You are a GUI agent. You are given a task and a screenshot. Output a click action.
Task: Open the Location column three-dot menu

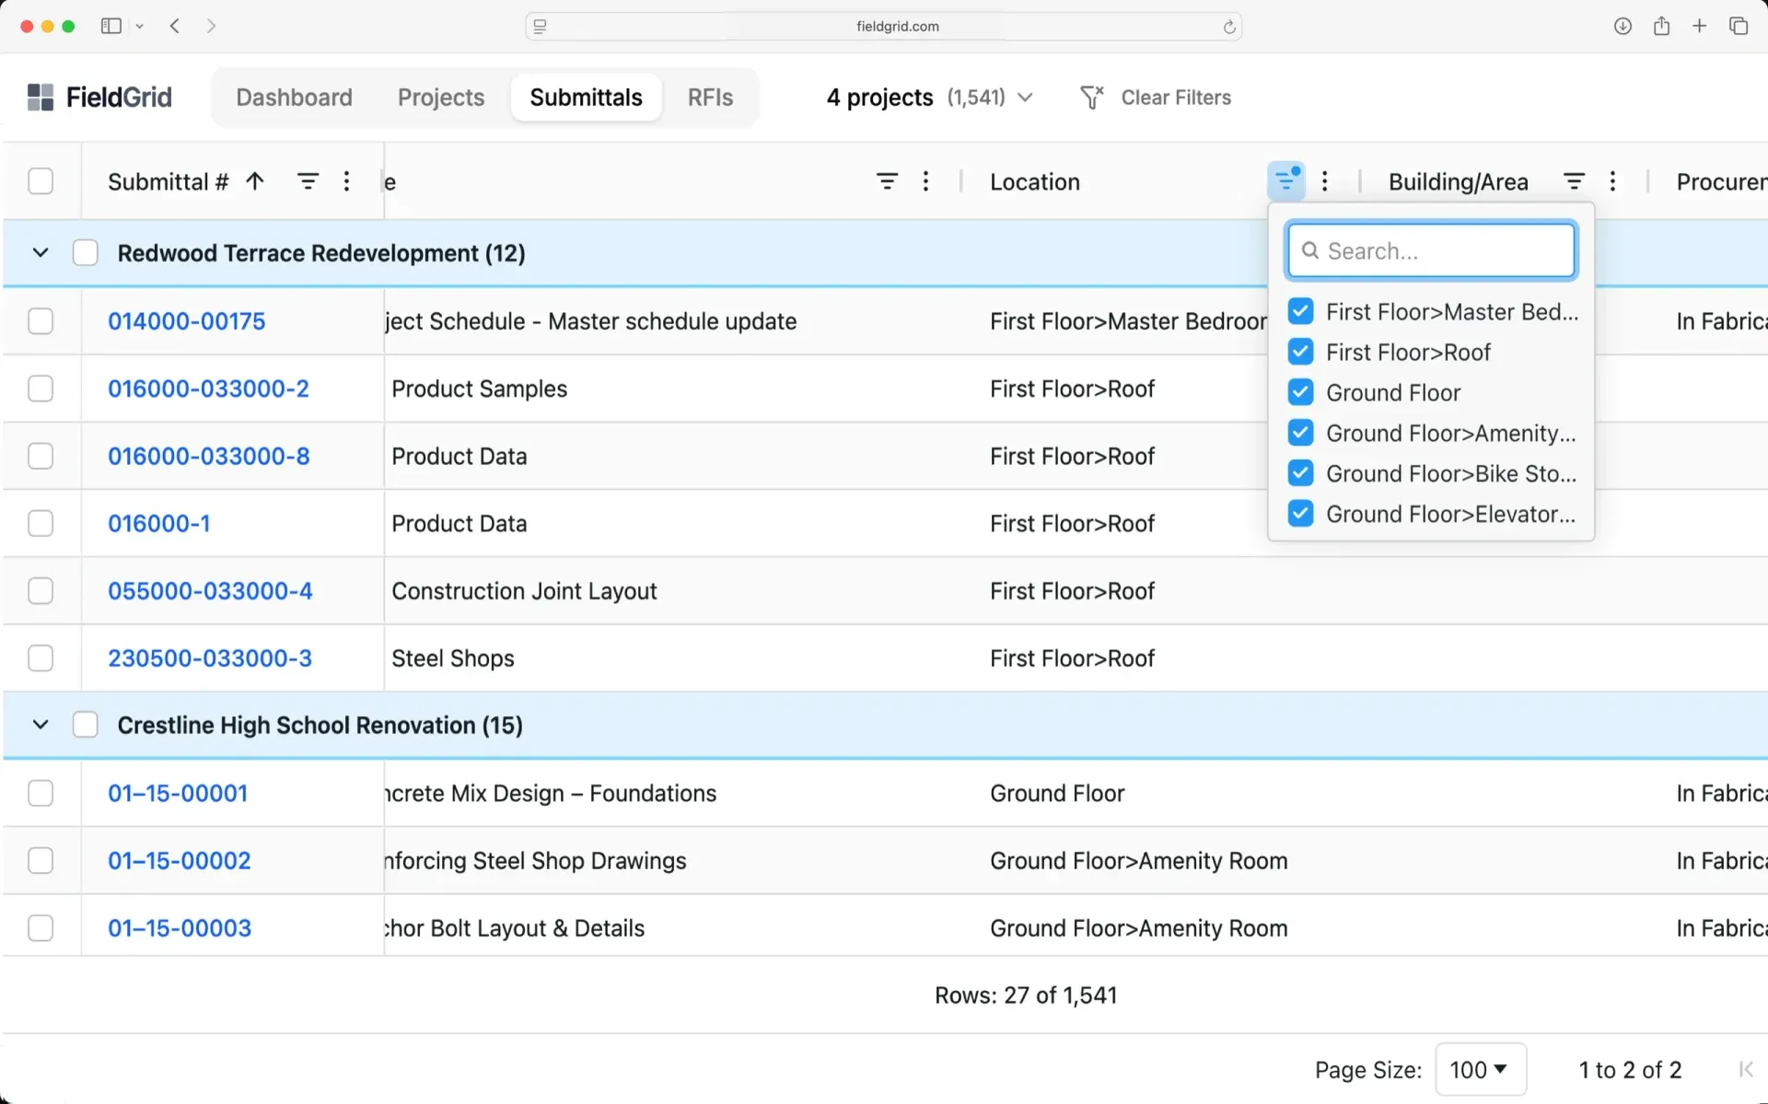1325,180
